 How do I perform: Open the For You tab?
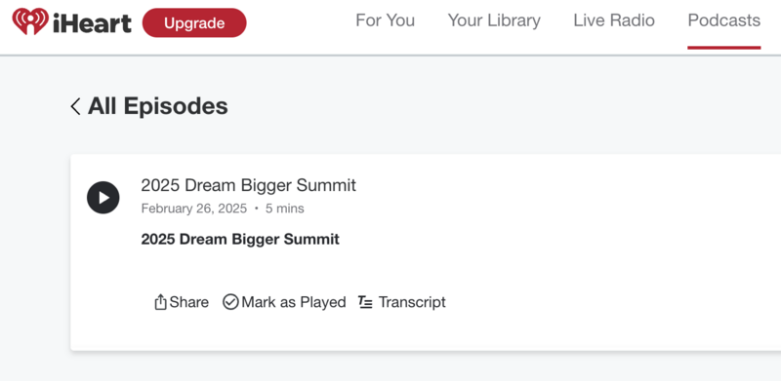385,20
